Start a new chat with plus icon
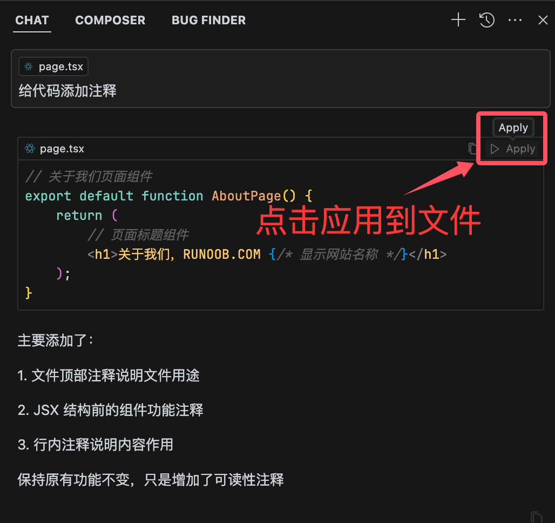Image resolution: width=555 pixels, height=523 pixels. (458, 21)
